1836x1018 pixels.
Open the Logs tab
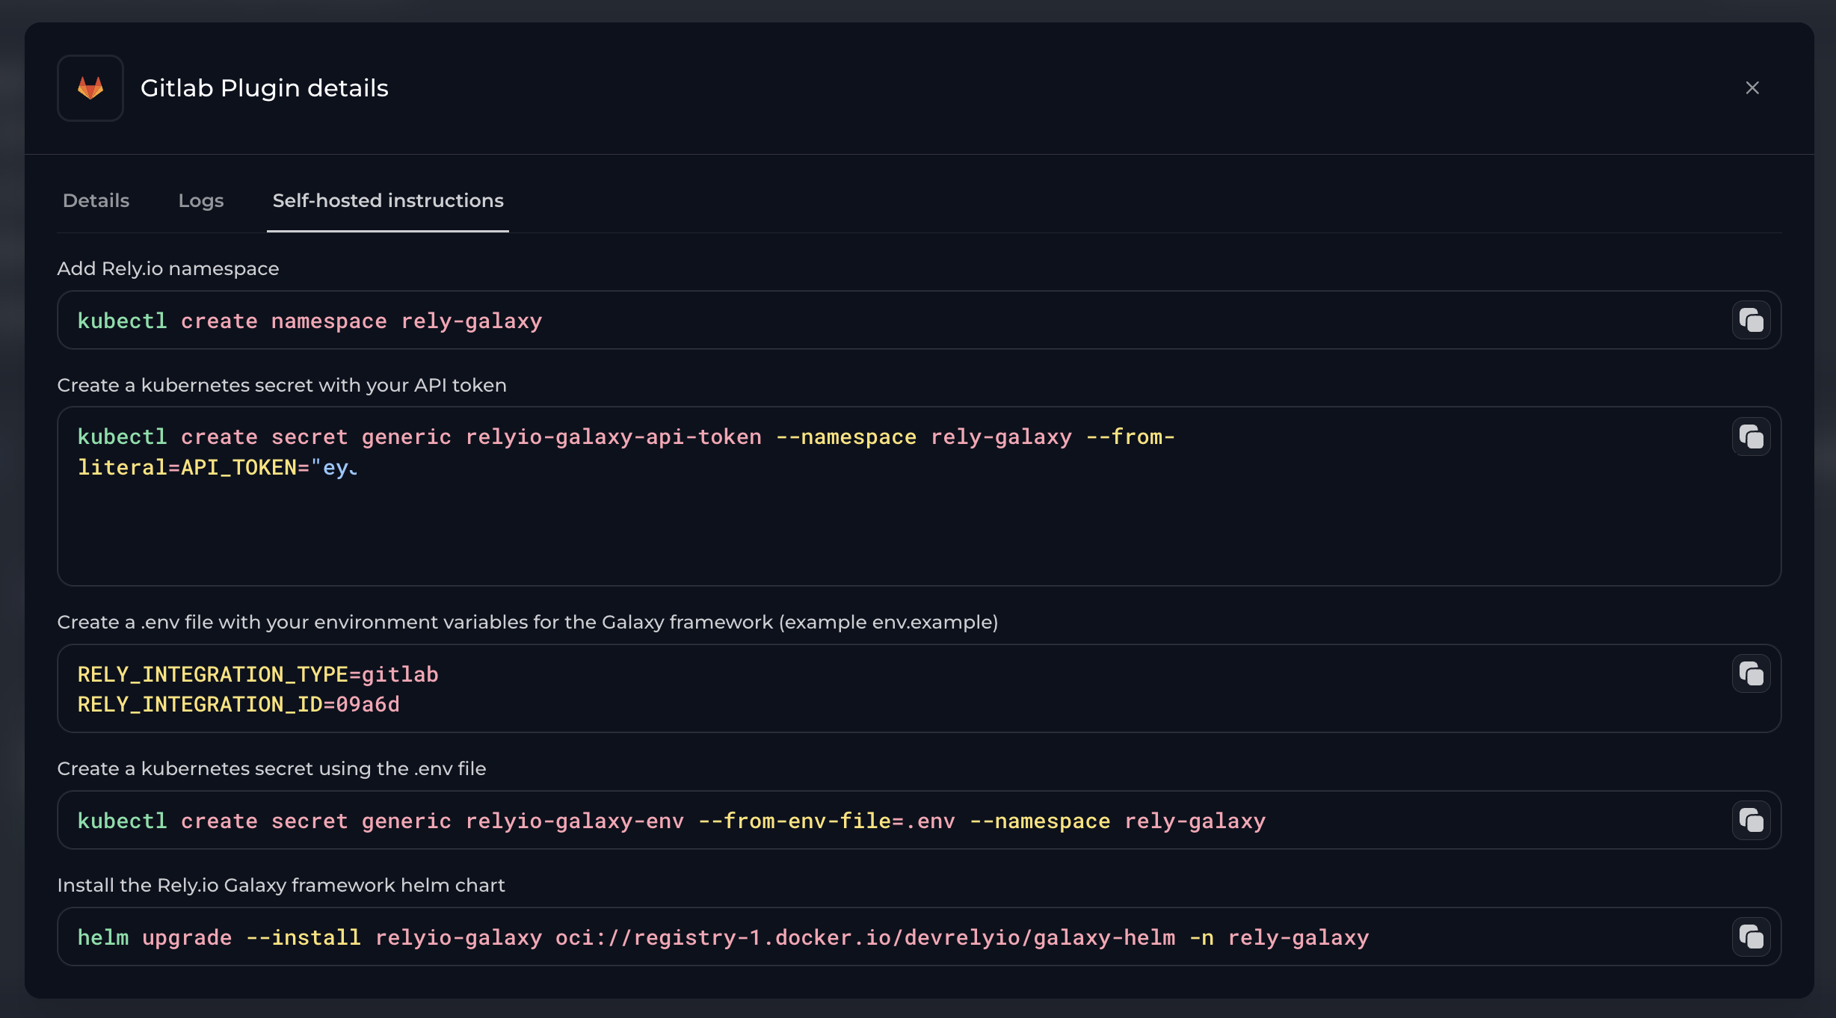point(201,200)
